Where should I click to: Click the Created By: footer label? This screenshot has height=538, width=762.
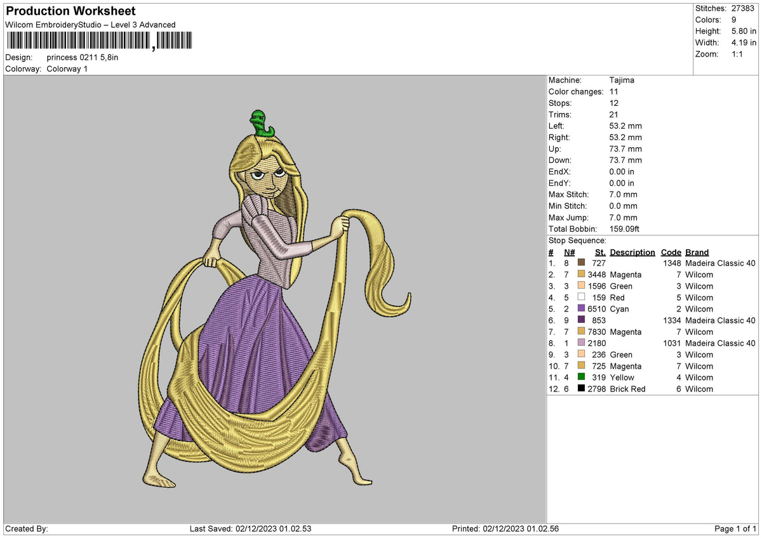click(x=27, y=529)
